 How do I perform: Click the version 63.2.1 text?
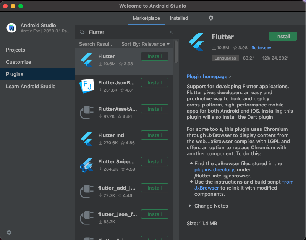point(249,58)
